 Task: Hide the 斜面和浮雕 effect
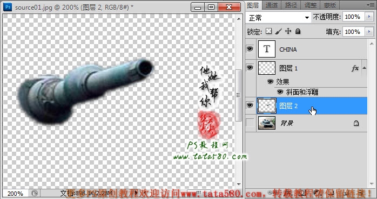pos(280,92)
